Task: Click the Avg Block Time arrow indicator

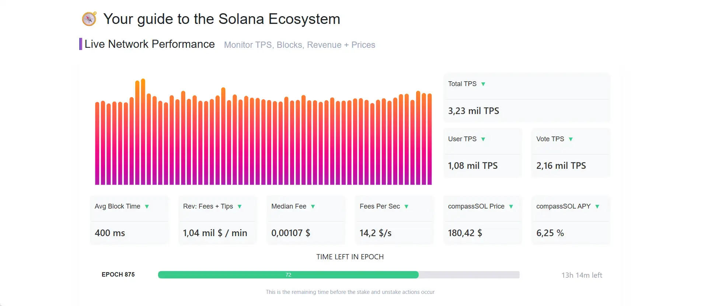Action: click(147, 207)
